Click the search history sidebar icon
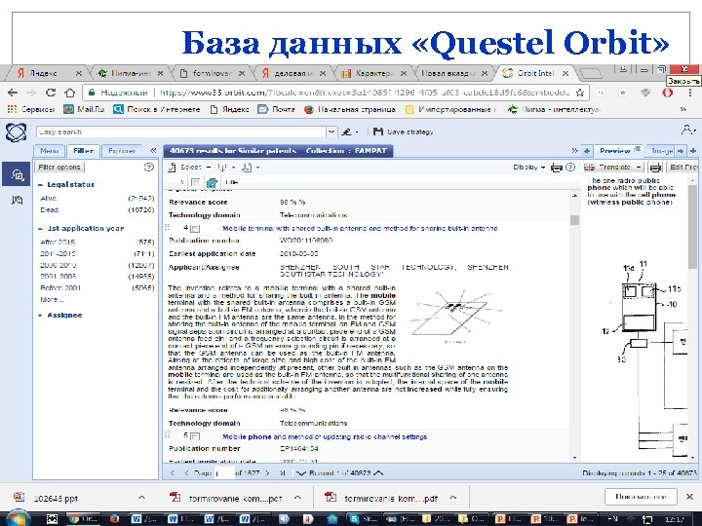This screenshot has width=702, height=526. (17, 174)
